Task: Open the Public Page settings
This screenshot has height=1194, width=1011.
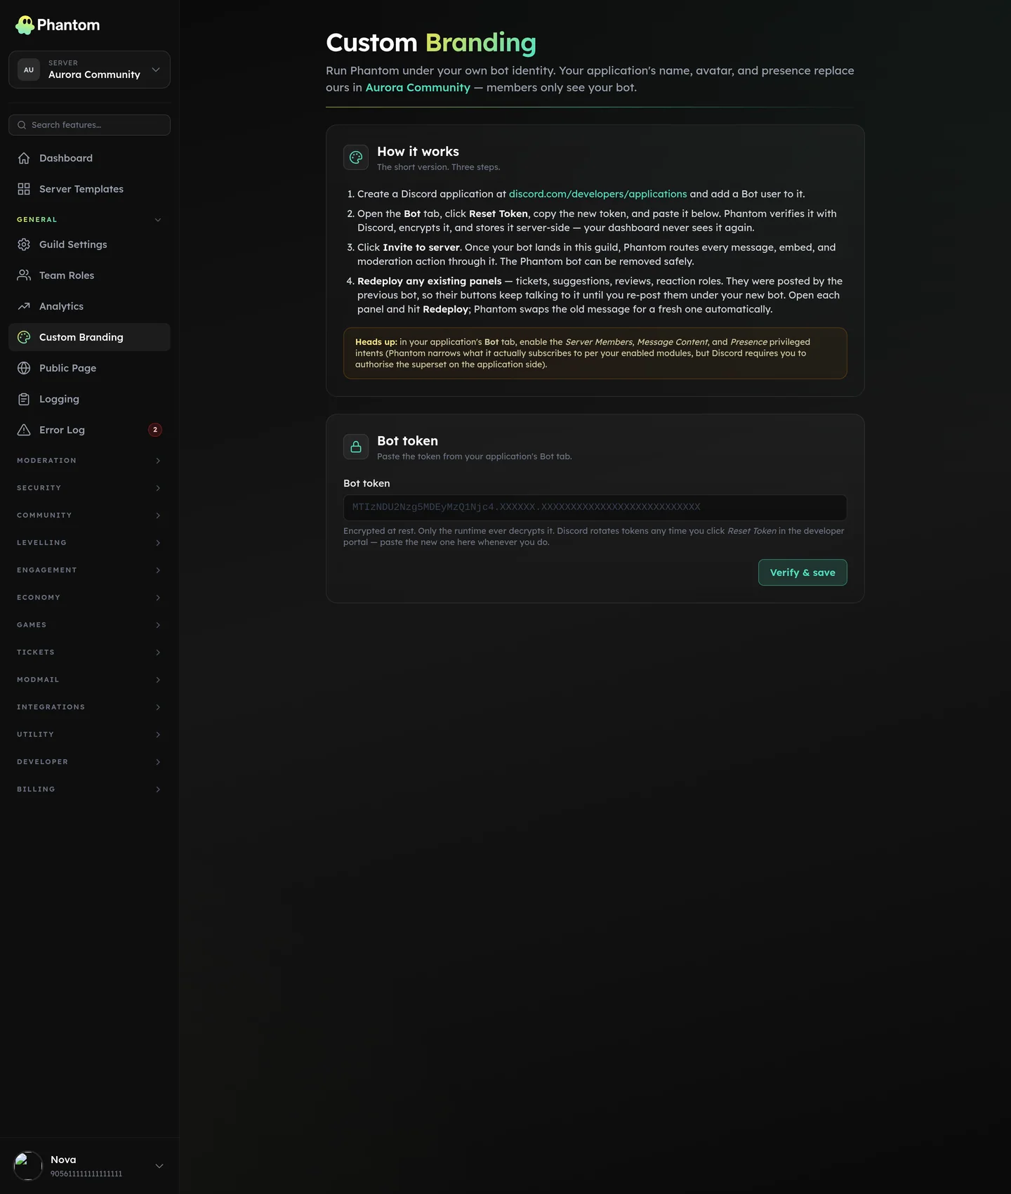Action: [89, 368]
